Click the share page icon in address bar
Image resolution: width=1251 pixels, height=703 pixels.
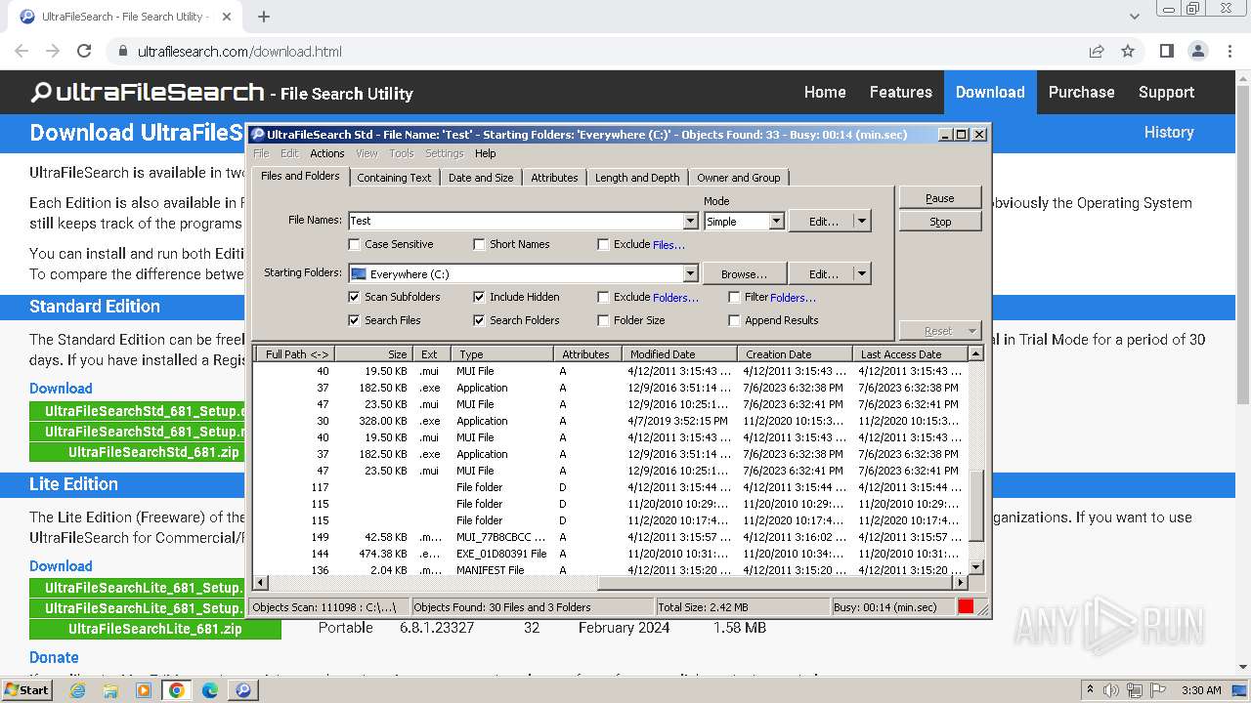point(1097,51)
